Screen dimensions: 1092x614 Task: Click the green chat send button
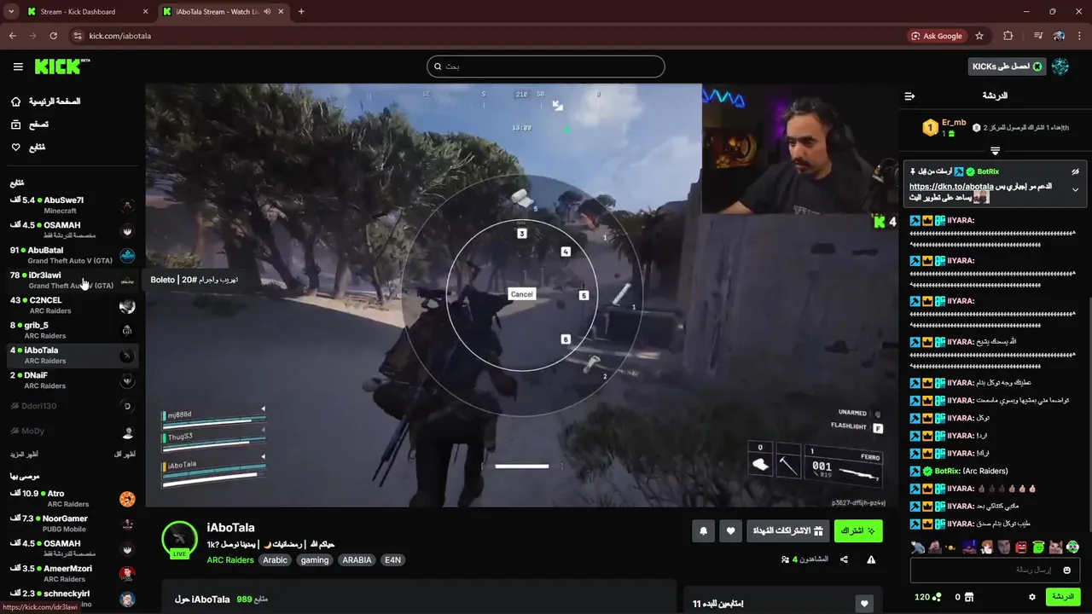pos(1063,597)
